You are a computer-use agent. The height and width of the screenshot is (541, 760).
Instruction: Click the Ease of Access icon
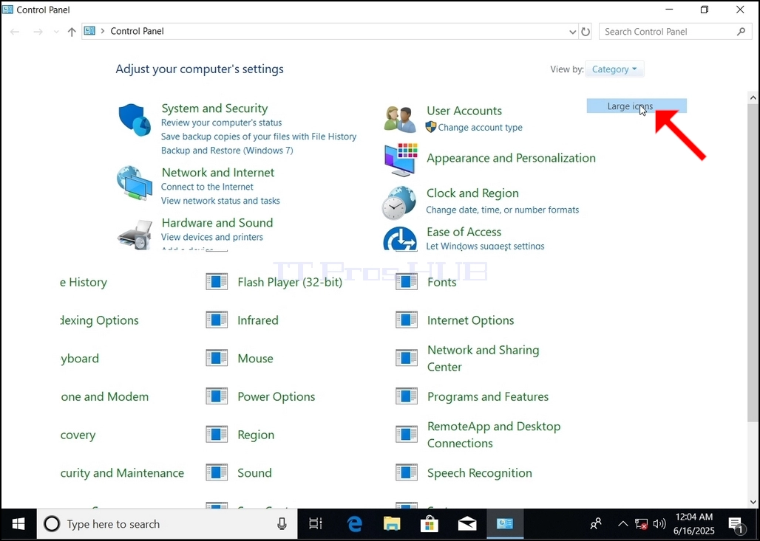coord(400,238)
